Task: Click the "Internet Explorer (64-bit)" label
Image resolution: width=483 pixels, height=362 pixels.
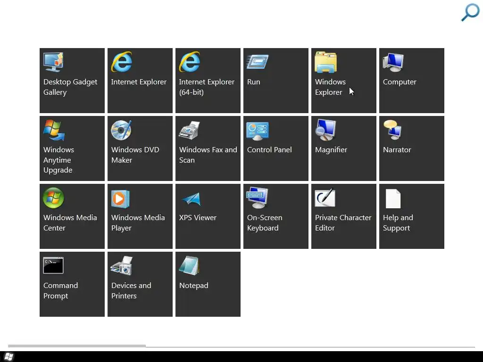Action: 207,87
